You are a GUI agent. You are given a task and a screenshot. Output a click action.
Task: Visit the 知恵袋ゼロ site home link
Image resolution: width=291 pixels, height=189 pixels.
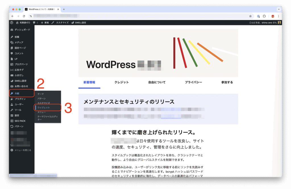pyautogui.click(x=23, y=23)
